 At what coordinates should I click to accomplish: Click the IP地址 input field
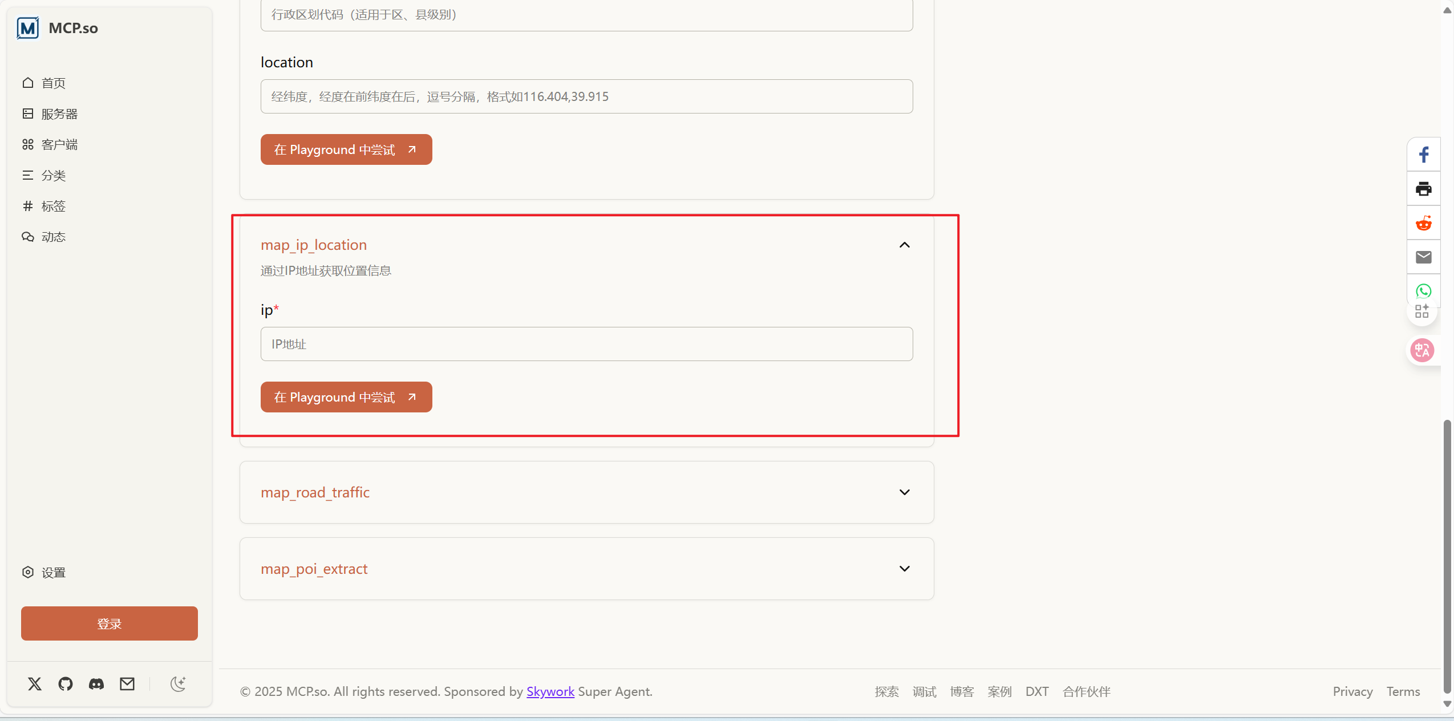pos(586,344)
